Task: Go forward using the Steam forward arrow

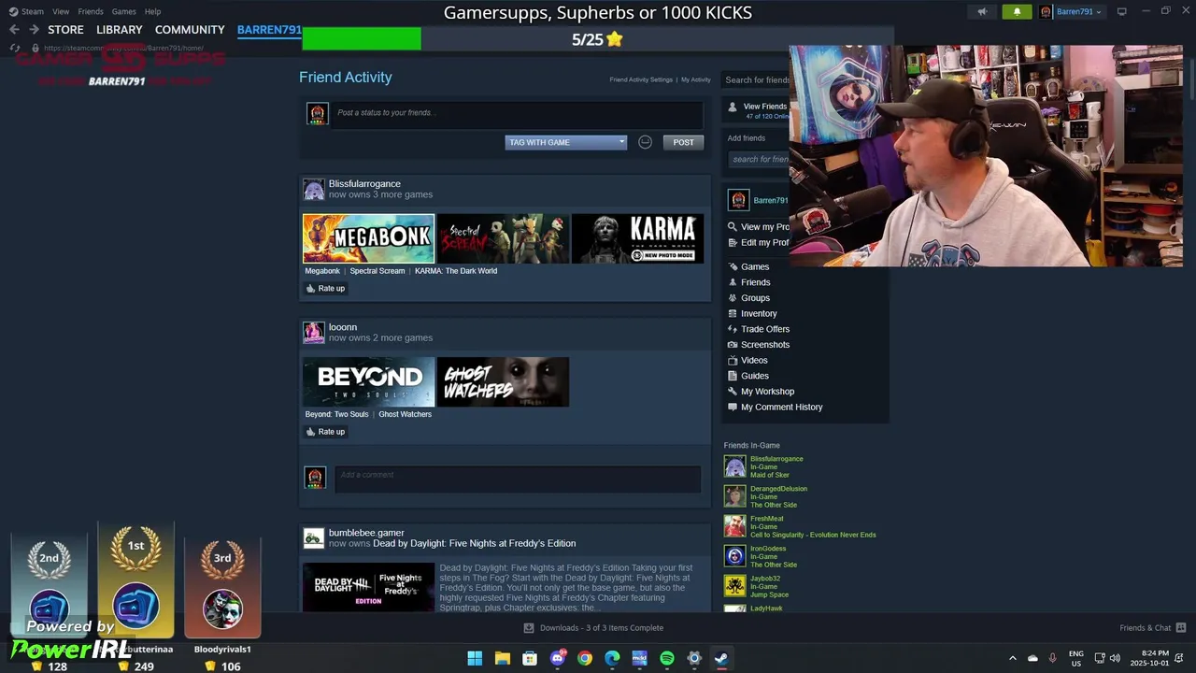Action: 34,30
